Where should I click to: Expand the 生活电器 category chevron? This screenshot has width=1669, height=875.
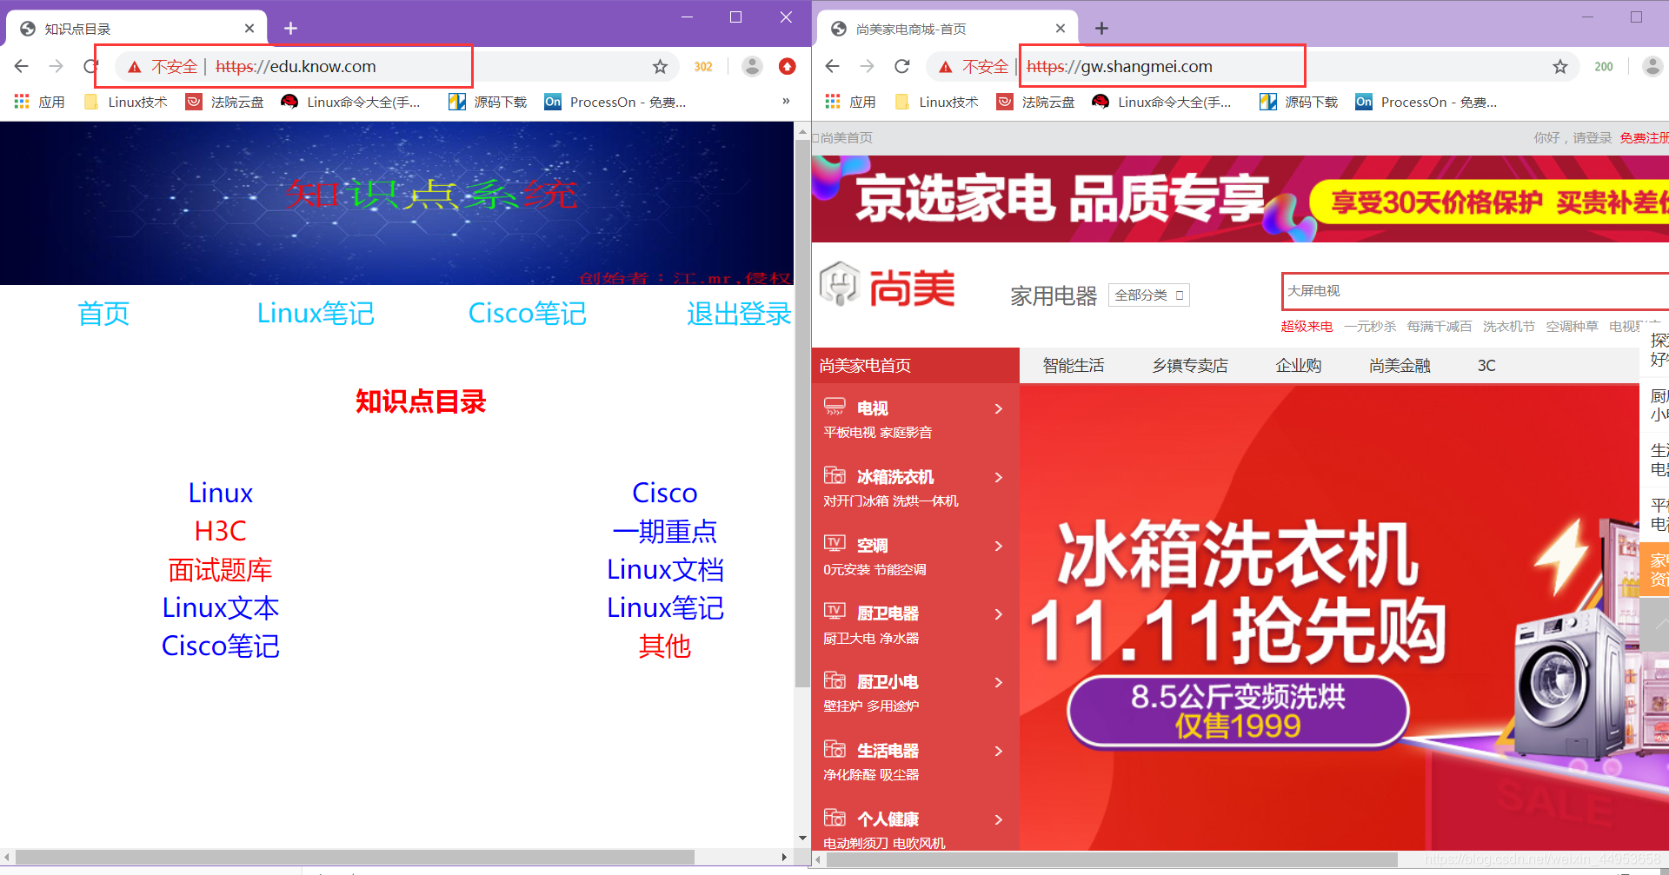click(998, 750)
